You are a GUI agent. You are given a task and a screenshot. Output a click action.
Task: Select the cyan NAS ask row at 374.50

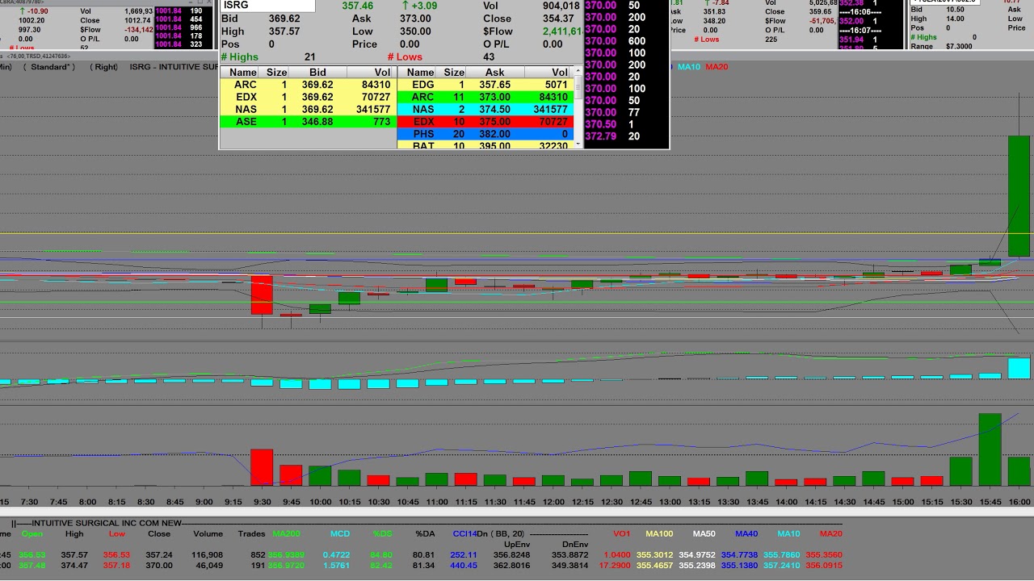485,109
